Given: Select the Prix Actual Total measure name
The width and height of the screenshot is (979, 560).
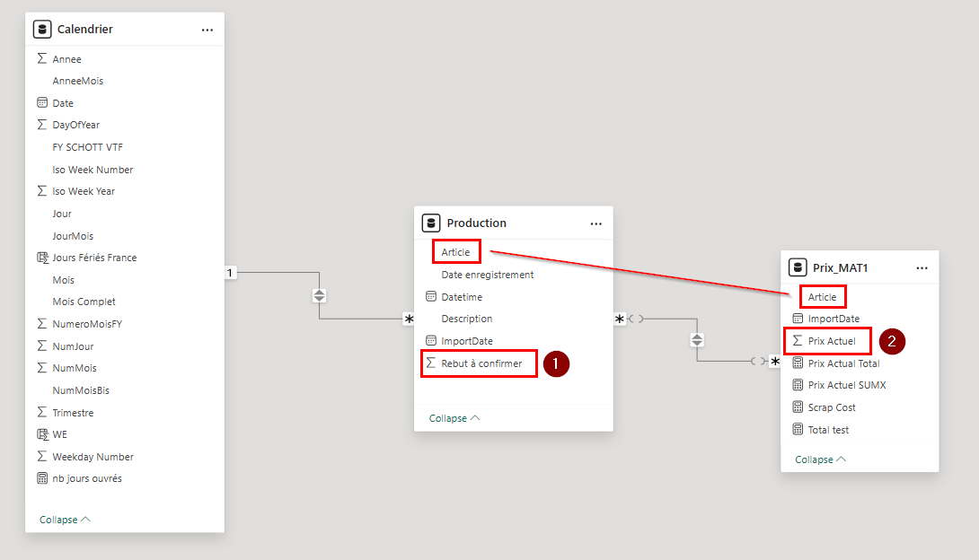Looking at the screenshot, I should (843, 363).
